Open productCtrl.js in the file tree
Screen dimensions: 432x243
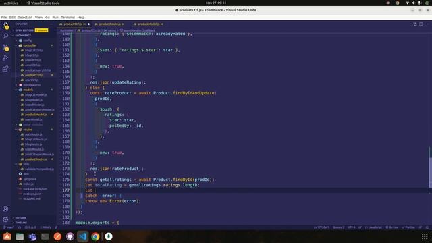34,75
